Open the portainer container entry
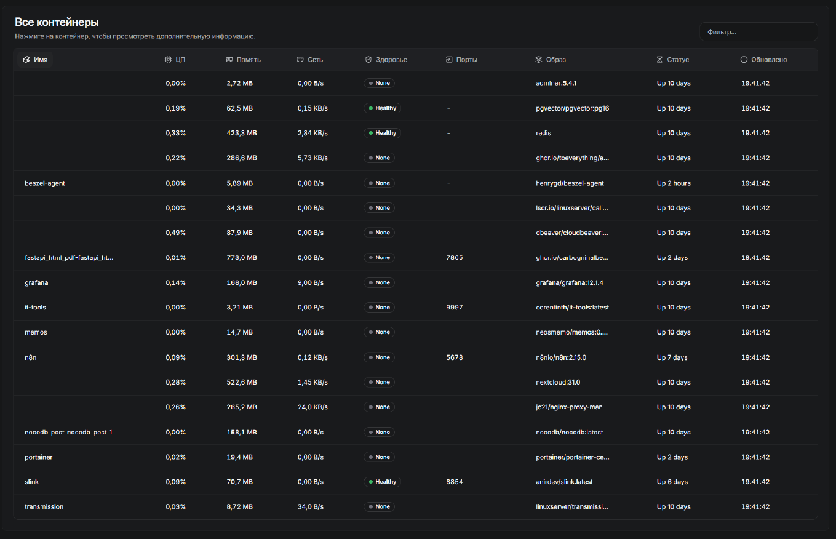Image resolution: width=836 pixels, height=539 pixels. 38,457
